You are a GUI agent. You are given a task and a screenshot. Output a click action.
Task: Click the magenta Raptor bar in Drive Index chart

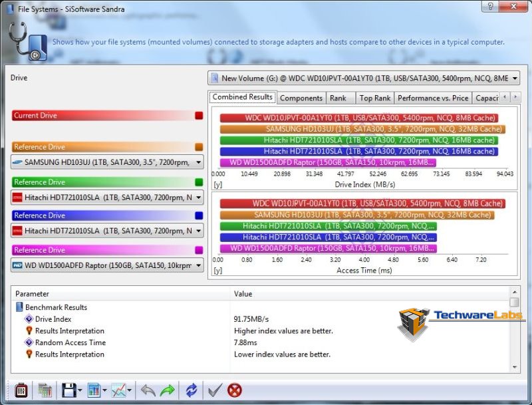[x=328, y=162]
